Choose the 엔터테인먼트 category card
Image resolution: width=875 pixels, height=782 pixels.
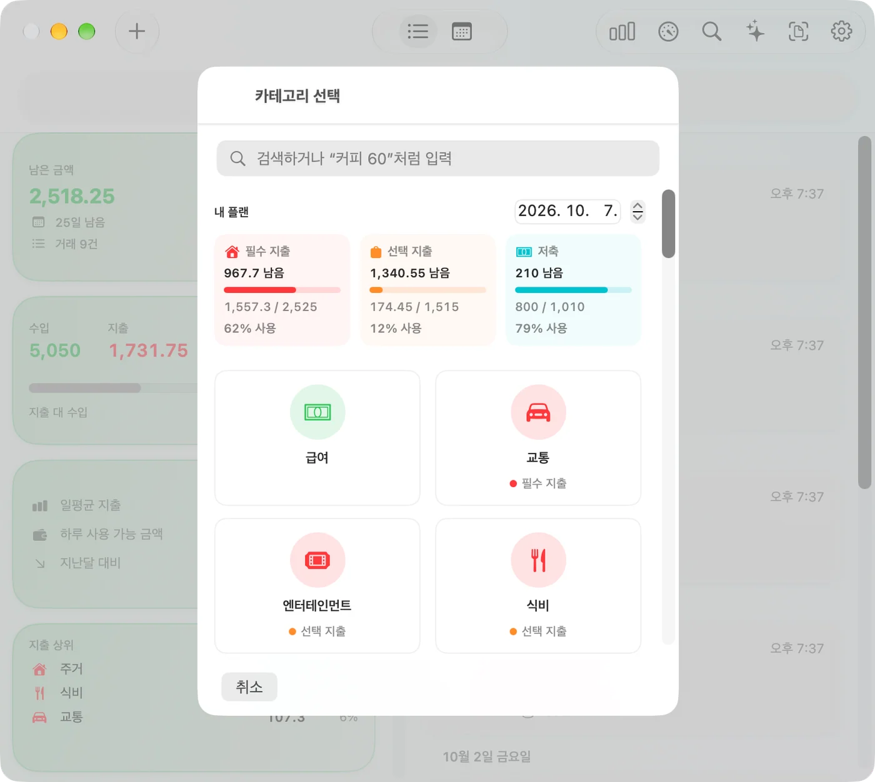(317, 586)
